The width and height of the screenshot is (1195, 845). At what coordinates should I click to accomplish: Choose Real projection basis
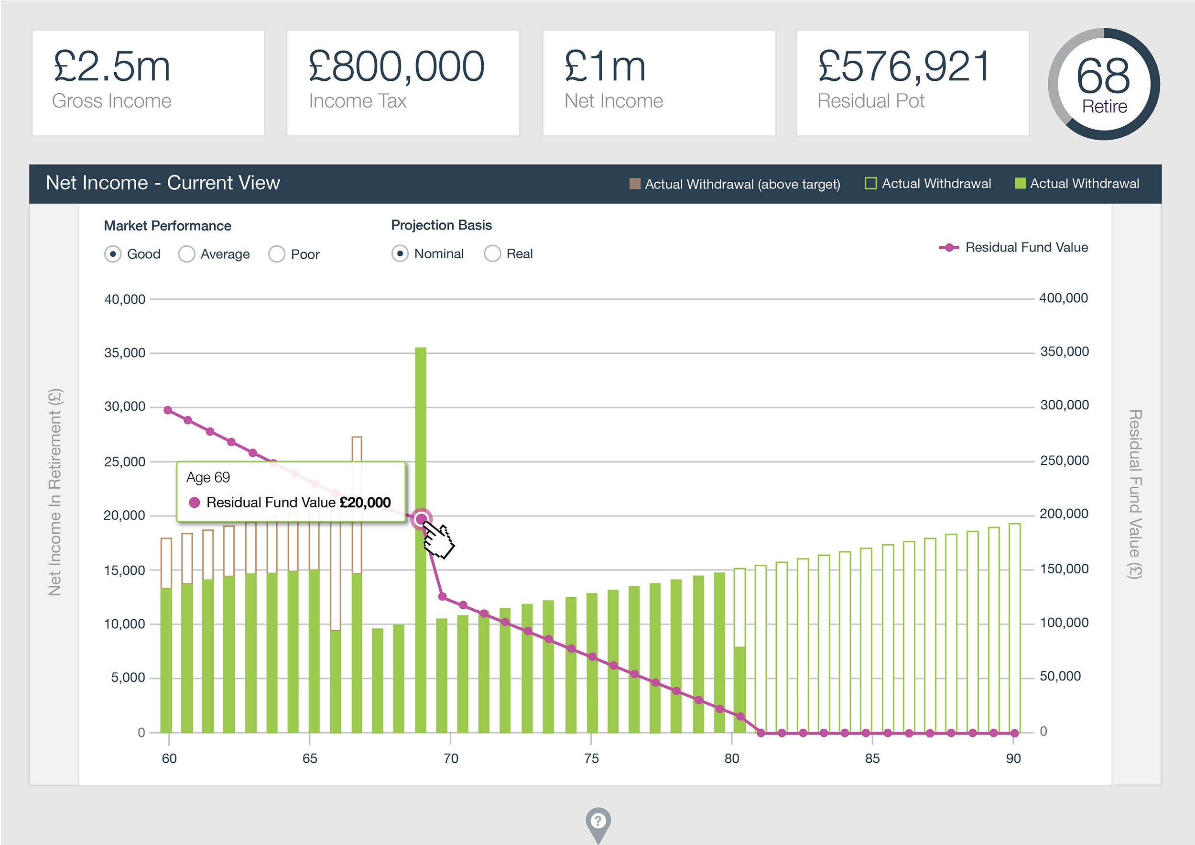pos(492,253)
